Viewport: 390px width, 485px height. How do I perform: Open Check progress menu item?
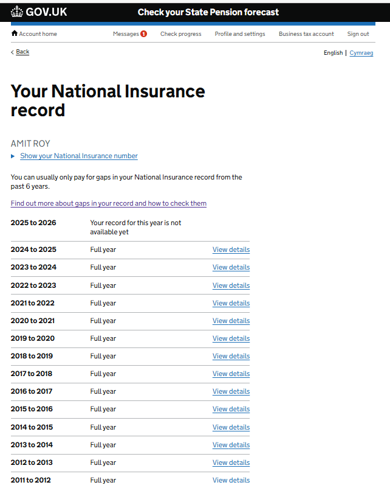(x=180, y=34)
